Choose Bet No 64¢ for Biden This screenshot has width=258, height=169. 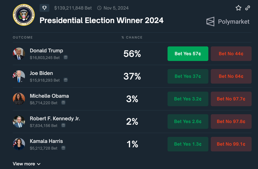[231, 76]
